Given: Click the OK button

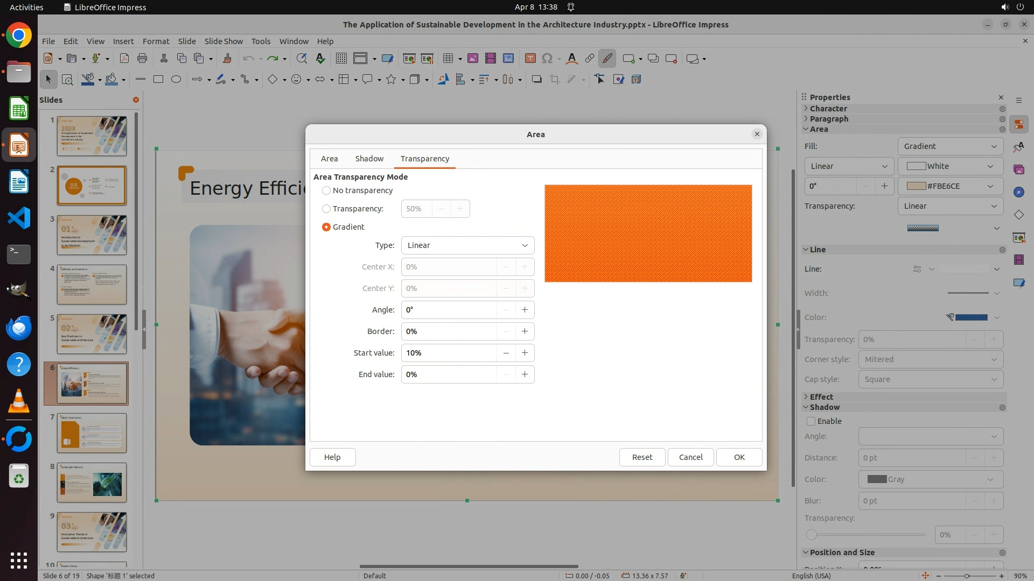Looking at the screenshot, I should click(739, 457).
